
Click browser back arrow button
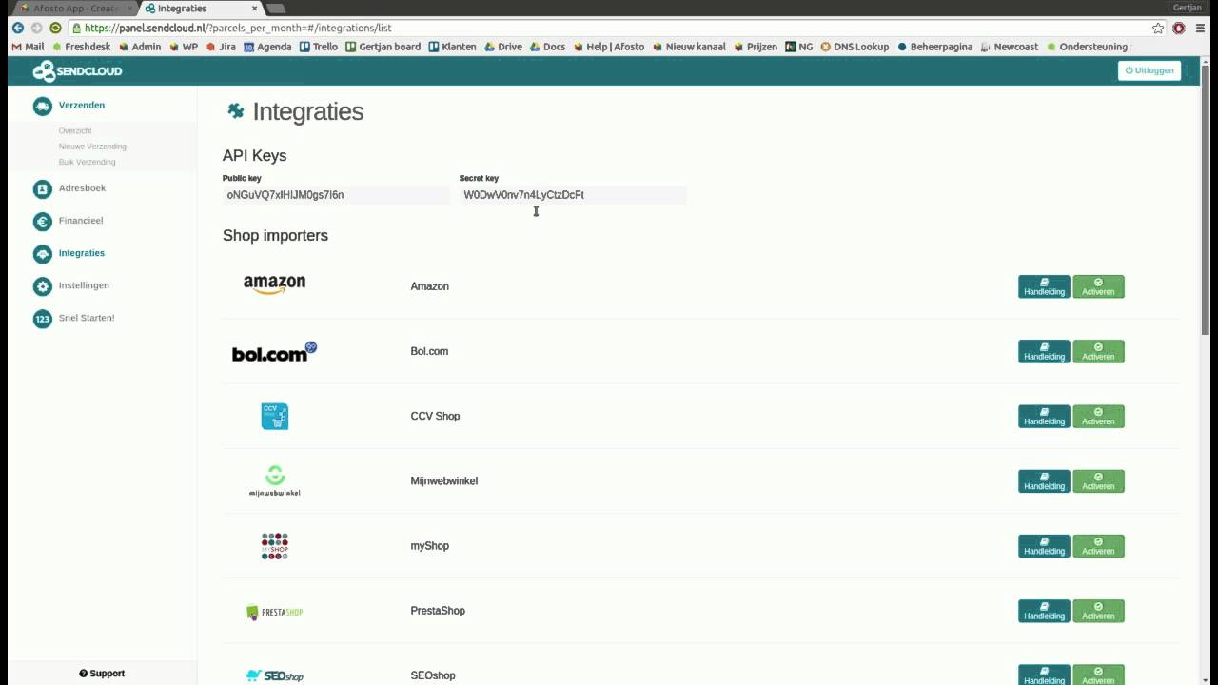point(17,28)
